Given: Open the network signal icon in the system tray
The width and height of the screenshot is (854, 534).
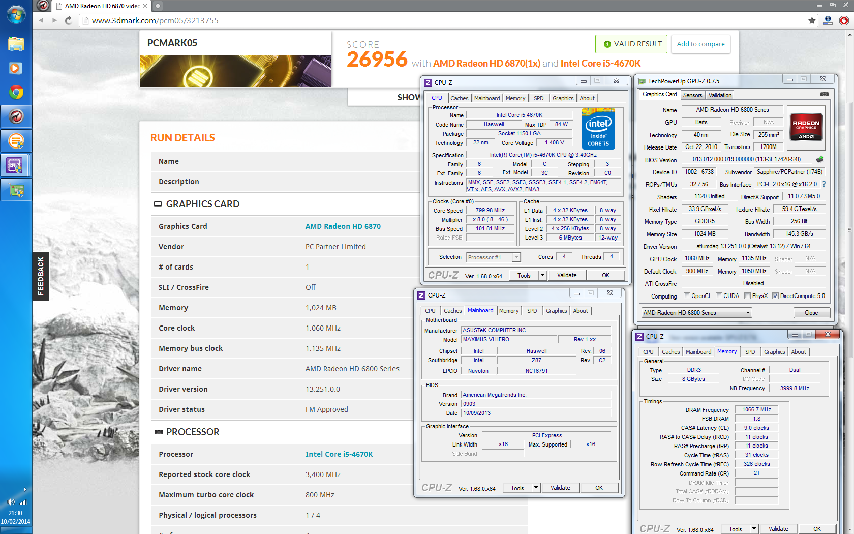Looking at the screenshot, I should pos(23,502).
